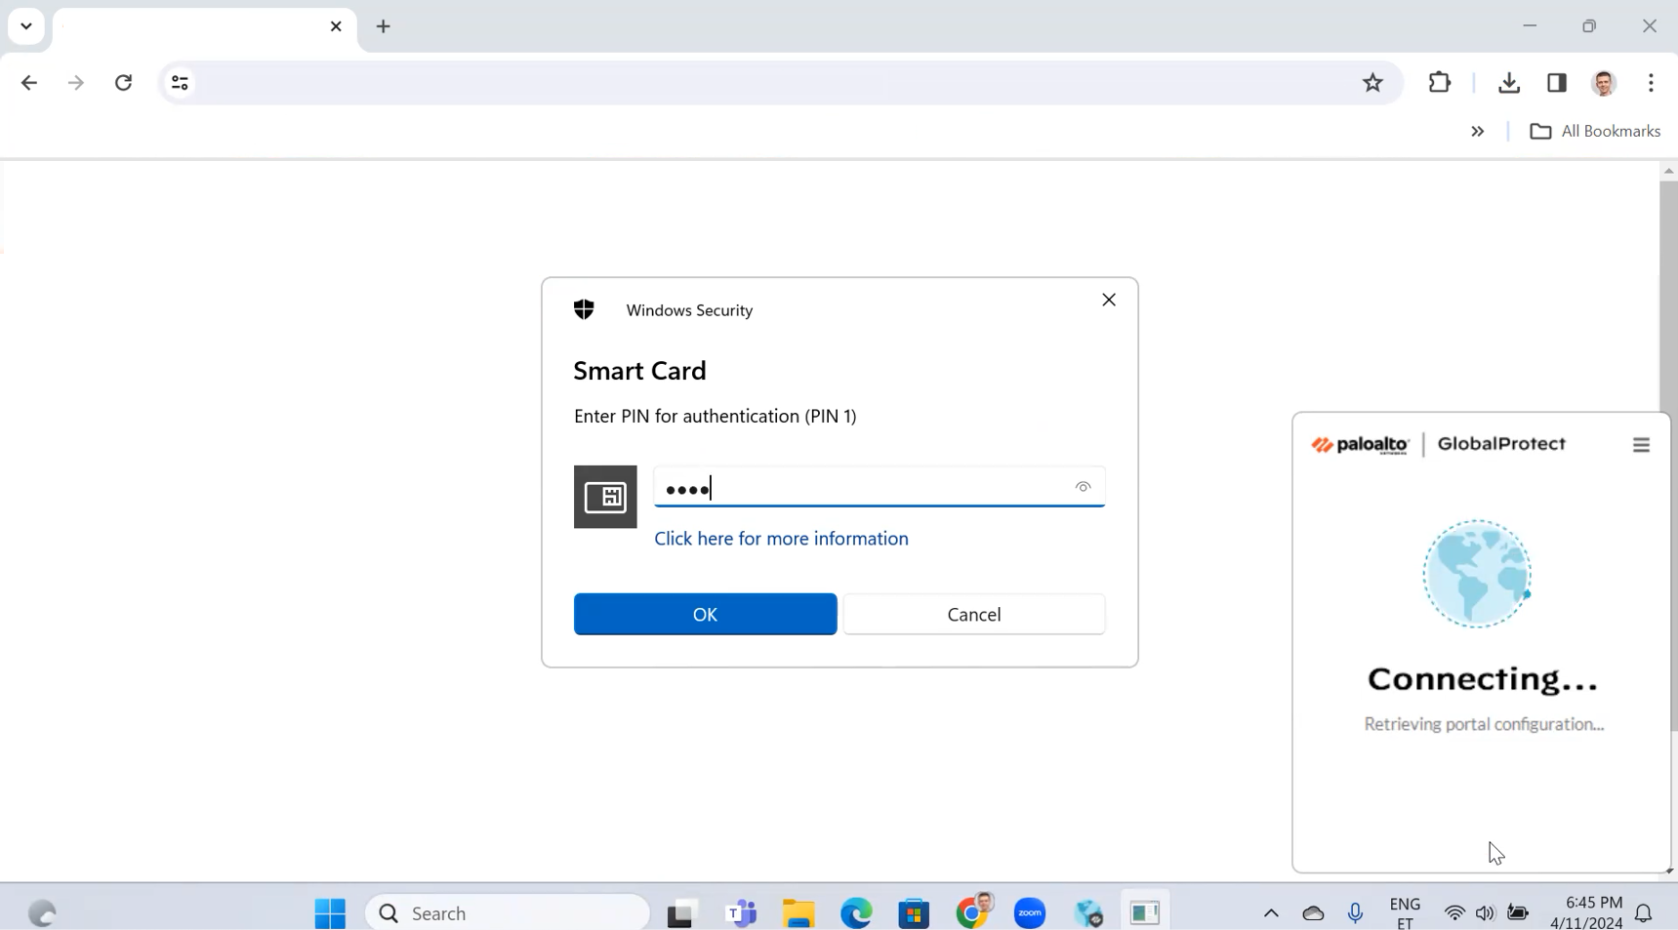Open the Chrome extensions puzzle icon
This screenshot has width=1678, height=930.
click(1439, 83)
